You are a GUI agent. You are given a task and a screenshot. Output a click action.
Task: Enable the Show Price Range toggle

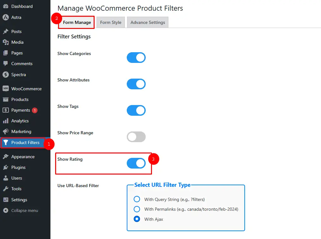pos(136,137)
